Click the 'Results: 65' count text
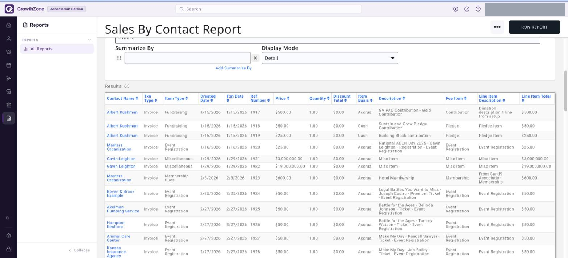 117,86
